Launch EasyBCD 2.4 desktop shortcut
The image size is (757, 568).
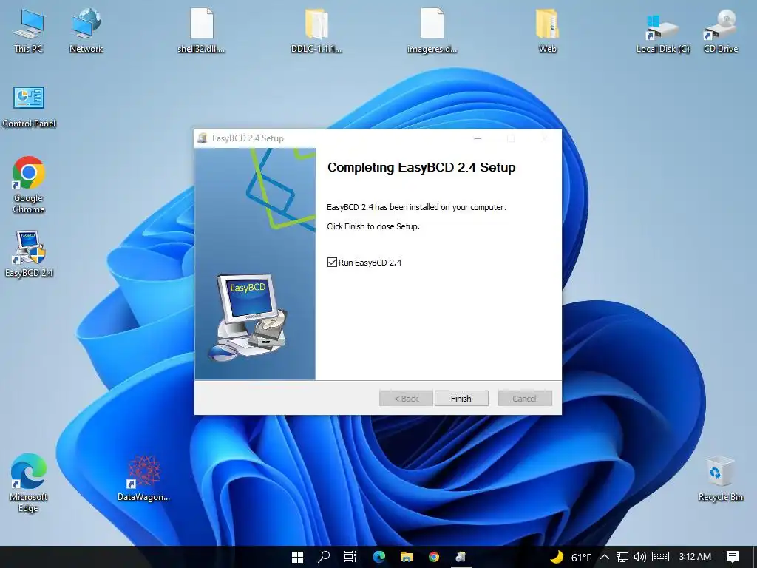point(29,254)
